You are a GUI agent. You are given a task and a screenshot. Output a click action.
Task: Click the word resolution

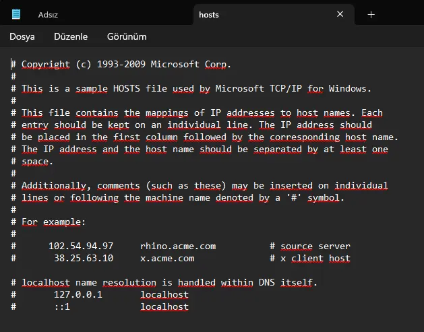129,283
